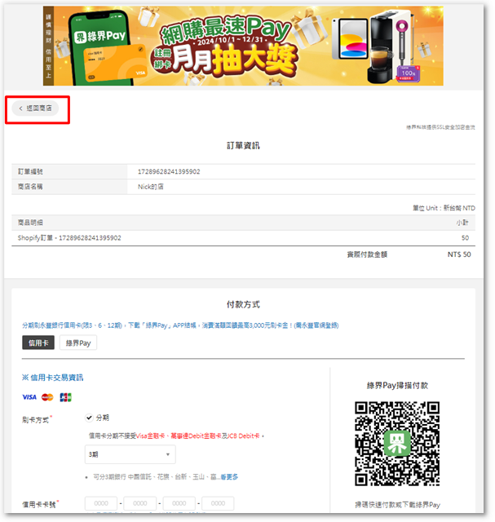Toggle the 分期 installment checkbox
Viewport: 495px width, 522px height.
[x=89, y=418]
